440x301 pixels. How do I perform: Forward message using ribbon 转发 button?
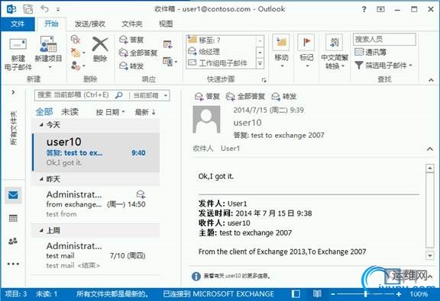(x=131, y=66)
